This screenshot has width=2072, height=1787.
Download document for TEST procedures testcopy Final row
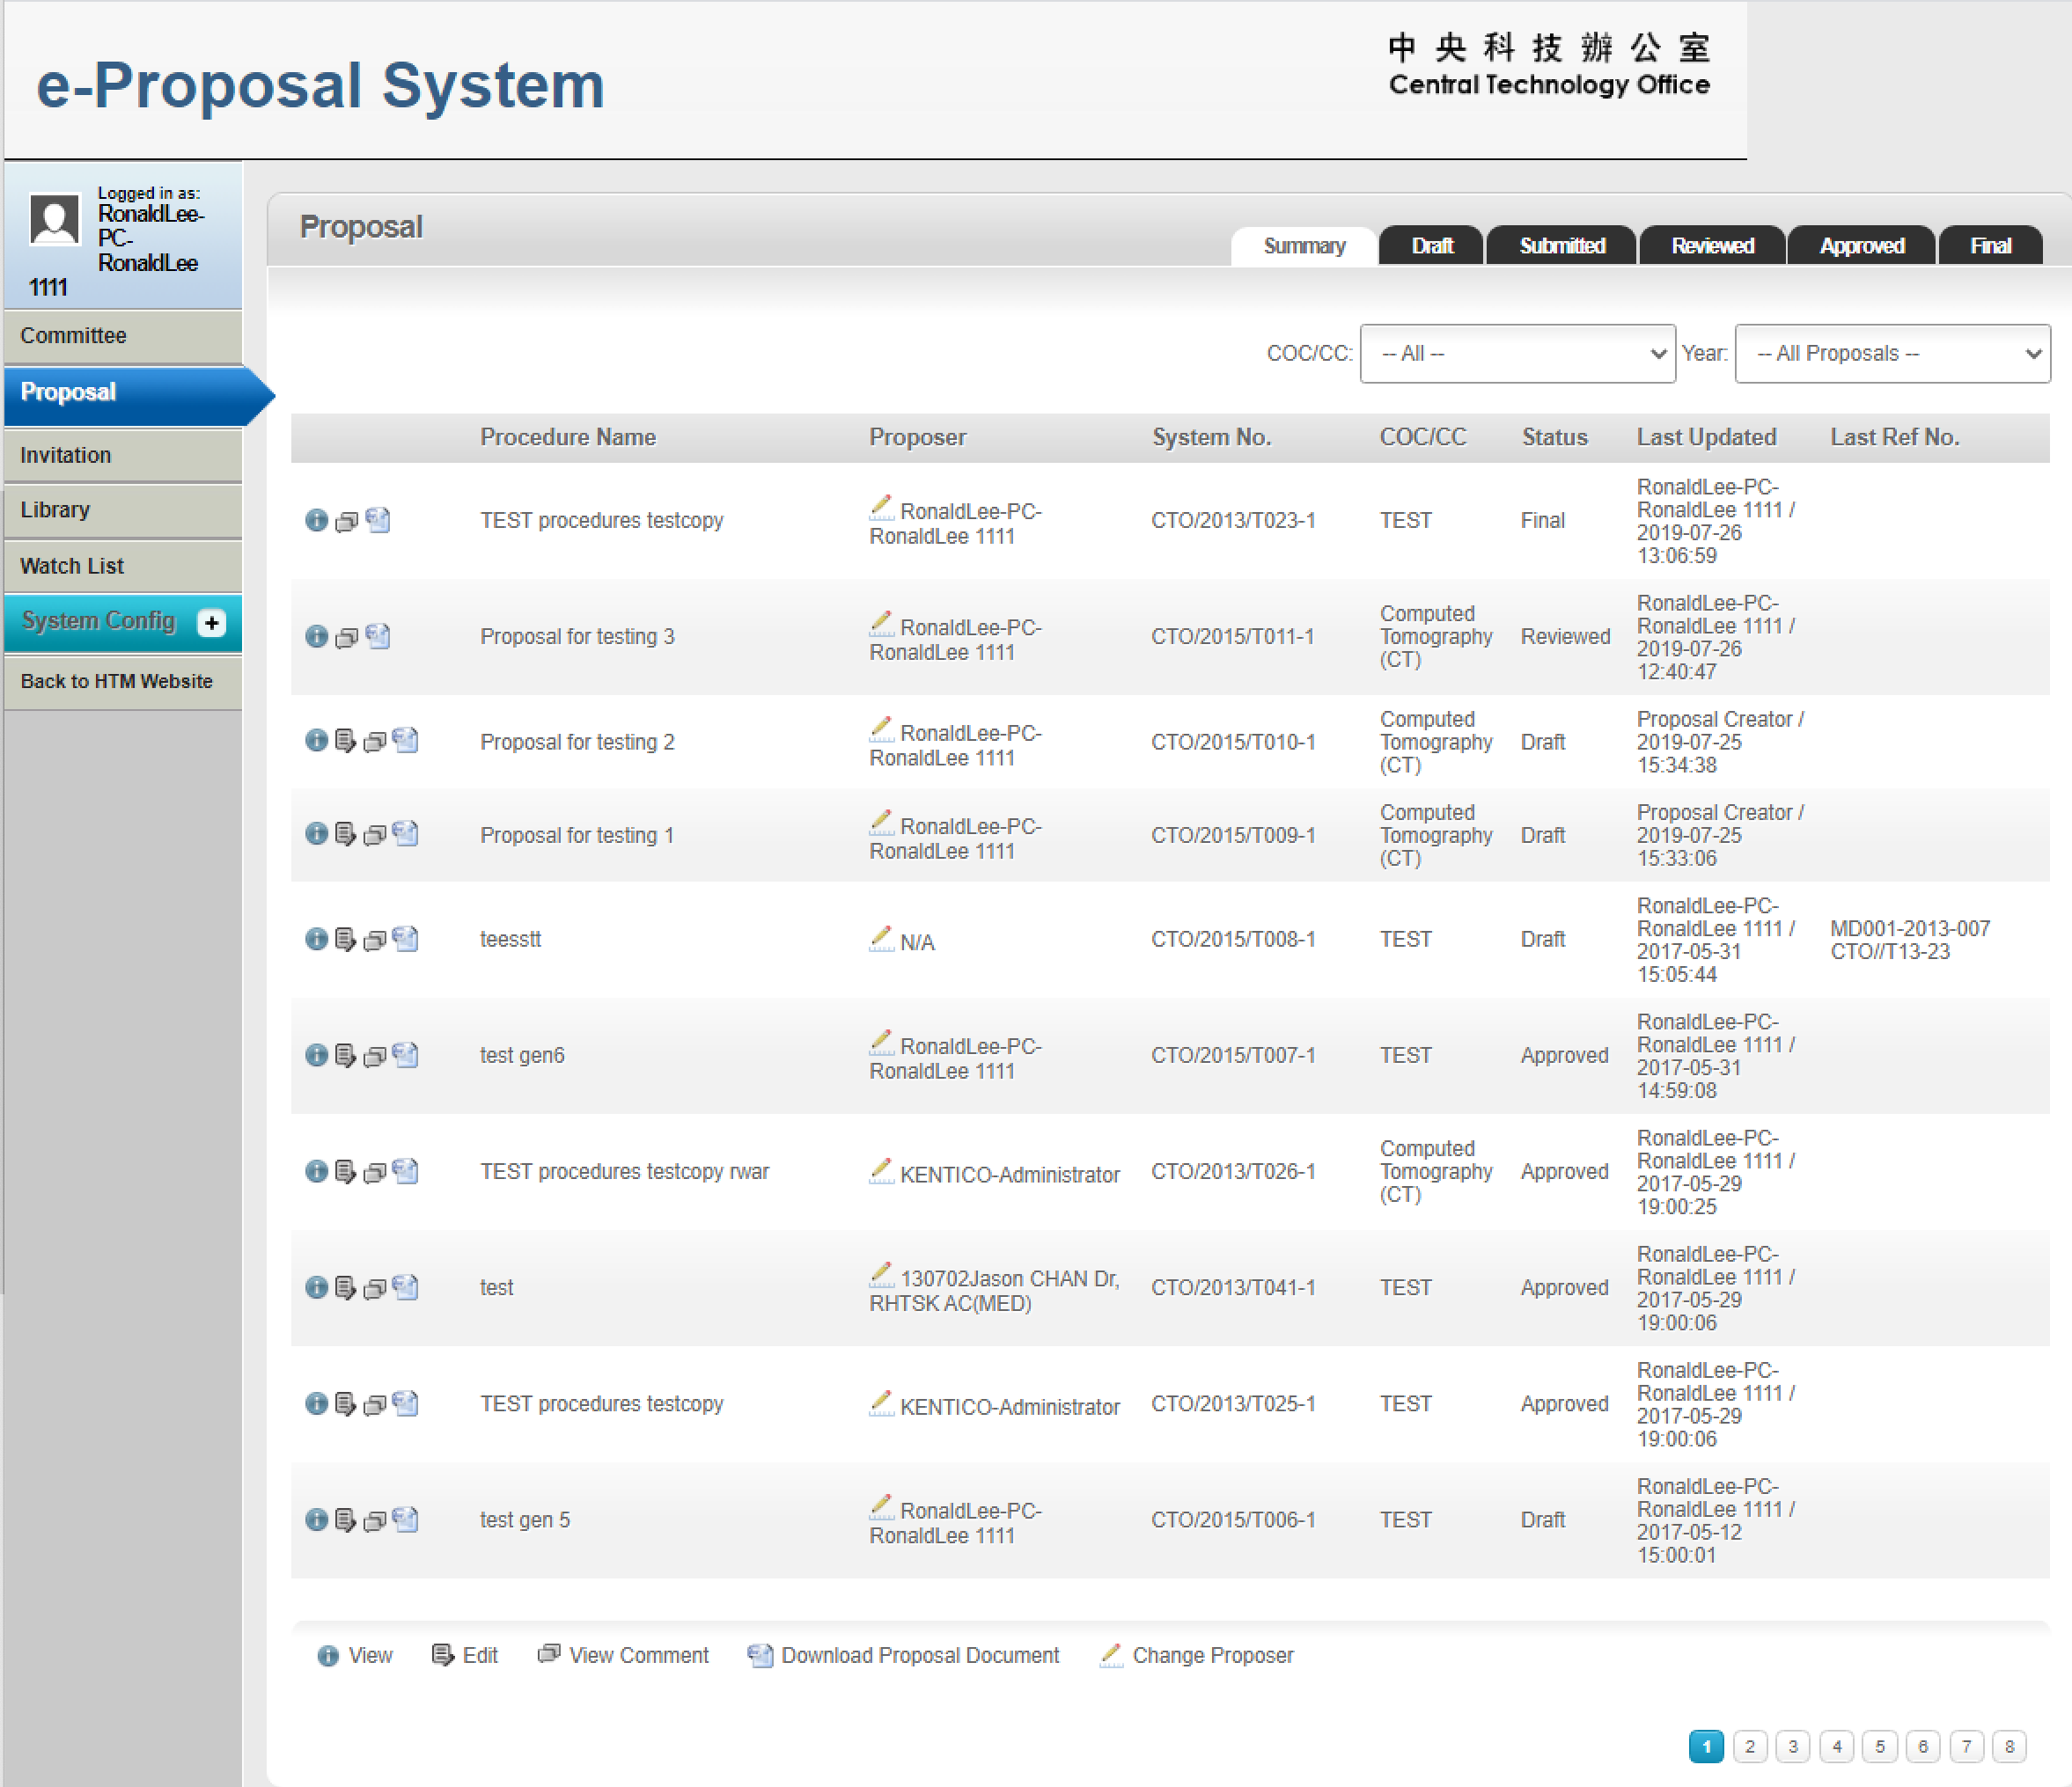(x=378, y=520)
